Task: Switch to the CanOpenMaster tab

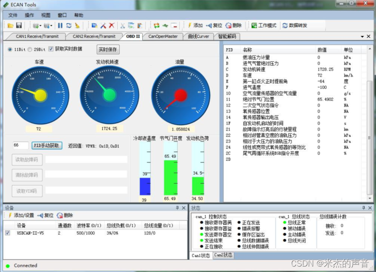Action: pyautogui.click(x=163, y=36)
